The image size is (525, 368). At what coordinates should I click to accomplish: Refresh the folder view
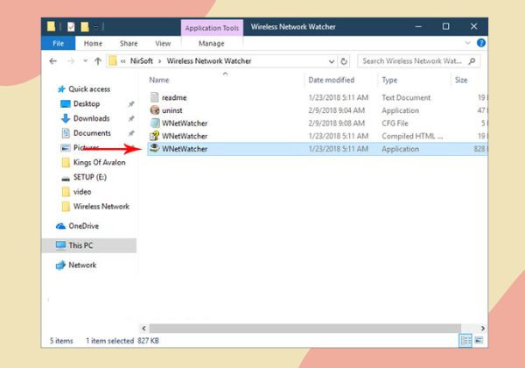click(x=344, y=61)
